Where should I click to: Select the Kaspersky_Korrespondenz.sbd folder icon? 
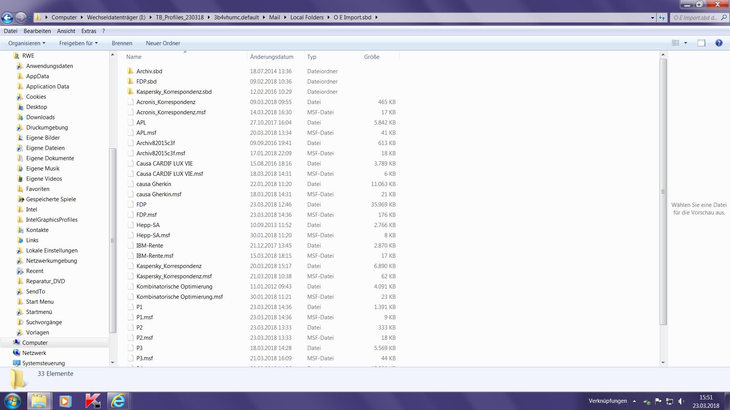(130, 91)
